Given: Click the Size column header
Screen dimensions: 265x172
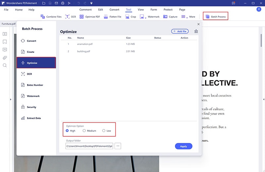Looking at the screenshot, I should [128, 38].
